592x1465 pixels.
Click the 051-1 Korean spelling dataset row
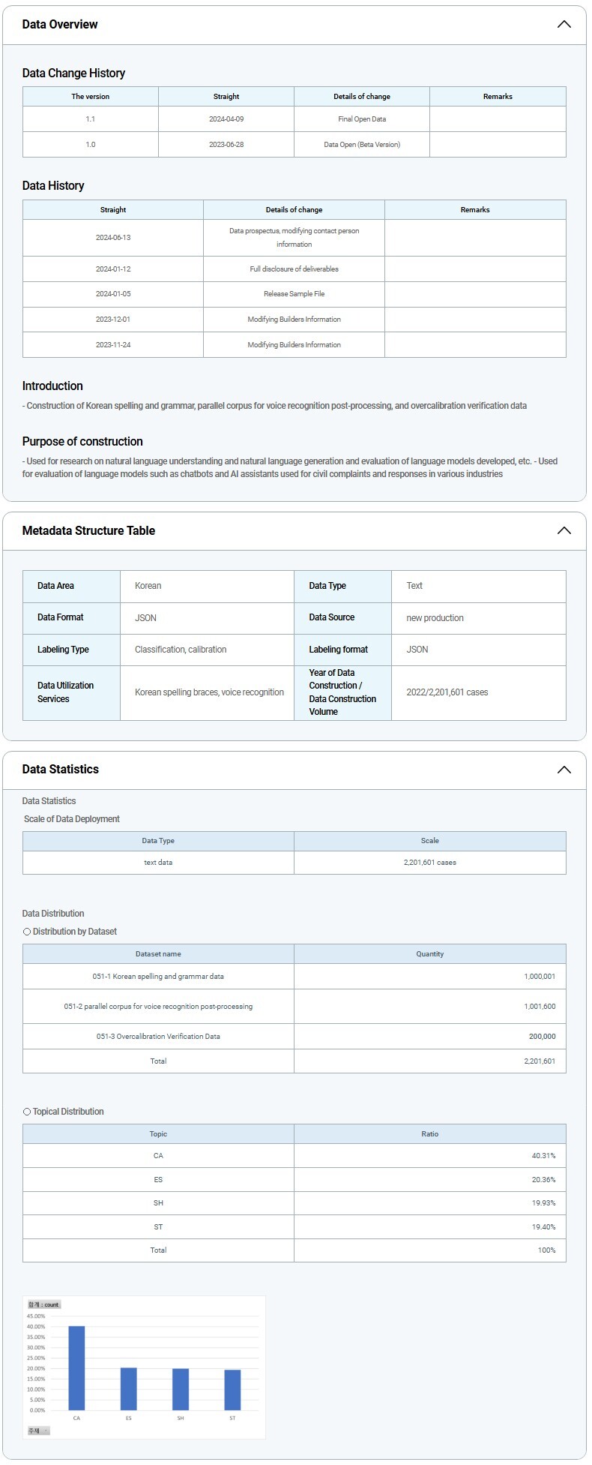coord(158,977)
